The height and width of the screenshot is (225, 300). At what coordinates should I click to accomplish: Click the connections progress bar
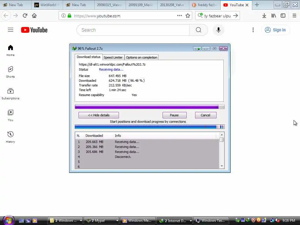tap(150, 127)
